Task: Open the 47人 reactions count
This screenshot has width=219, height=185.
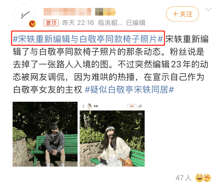Action: pos(183,178)
